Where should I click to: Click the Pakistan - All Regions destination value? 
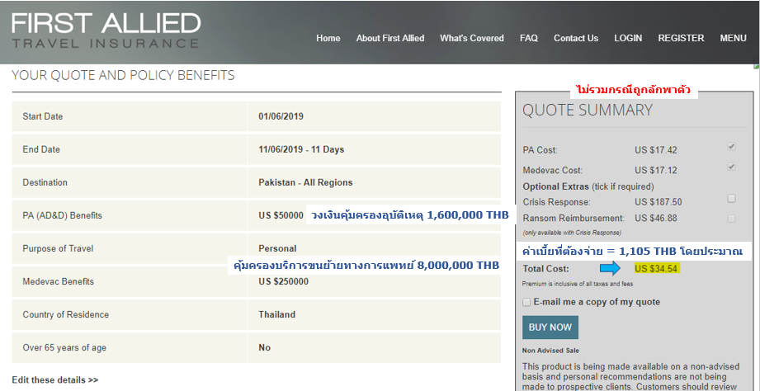tap(305, 182)
